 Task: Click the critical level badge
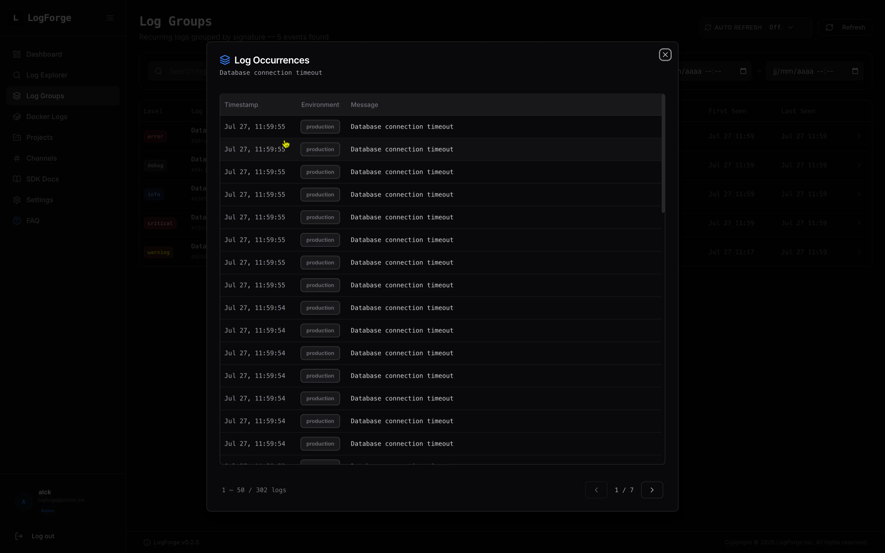point(160,223)
